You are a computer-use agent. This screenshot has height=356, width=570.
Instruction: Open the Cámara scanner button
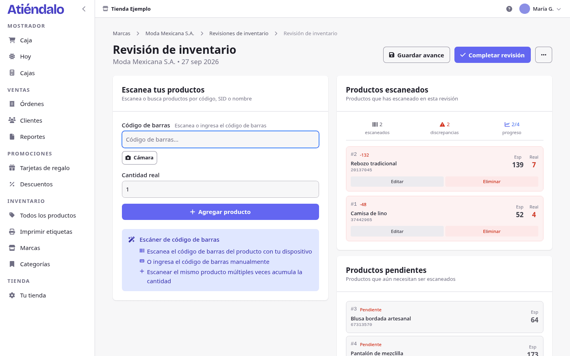[139, 157]
